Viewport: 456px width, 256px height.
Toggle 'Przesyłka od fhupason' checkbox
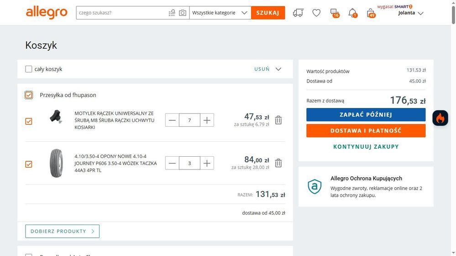pos(29,95)
